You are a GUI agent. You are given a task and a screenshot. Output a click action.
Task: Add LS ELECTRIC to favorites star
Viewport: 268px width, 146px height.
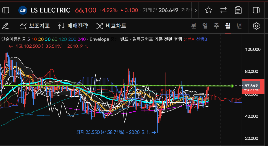(208, 10)
